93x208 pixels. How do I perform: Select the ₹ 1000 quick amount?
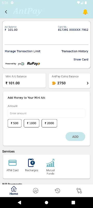[32, 123]
